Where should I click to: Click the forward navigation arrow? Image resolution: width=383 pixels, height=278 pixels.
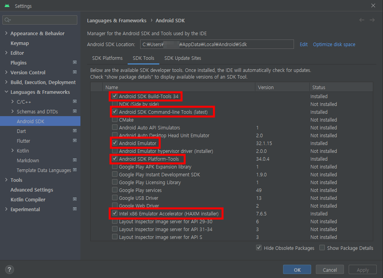pyautogui.click(x=372, y=20)
